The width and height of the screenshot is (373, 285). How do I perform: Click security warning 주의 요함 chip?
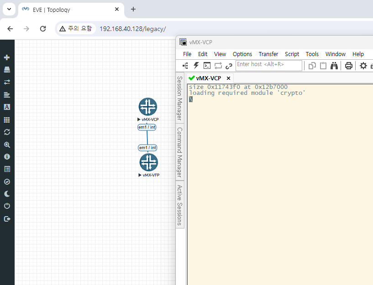(76, 29)
